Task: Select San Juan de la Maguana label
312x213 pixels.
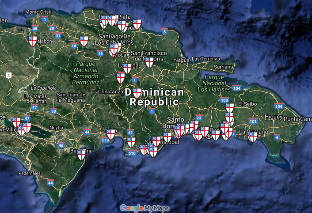Action: 71,97
